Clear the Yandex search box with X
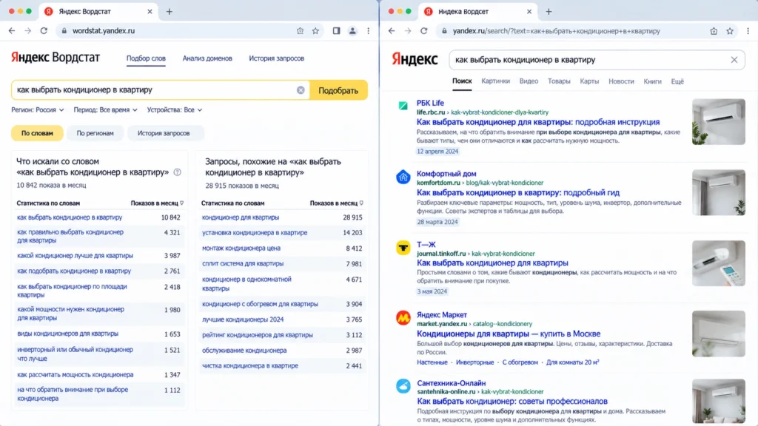 [x=734, y=60]
